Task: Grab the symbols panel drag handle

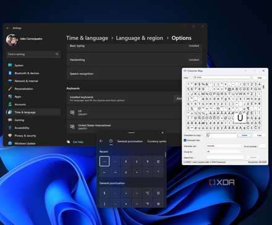Action: click(x=132, y=133)
